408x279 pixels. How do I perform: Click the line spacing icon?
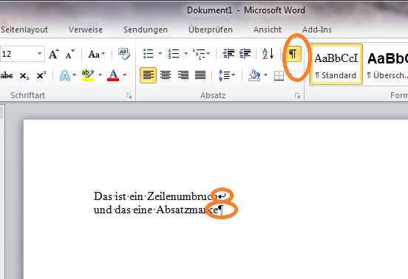pos(224,75)
